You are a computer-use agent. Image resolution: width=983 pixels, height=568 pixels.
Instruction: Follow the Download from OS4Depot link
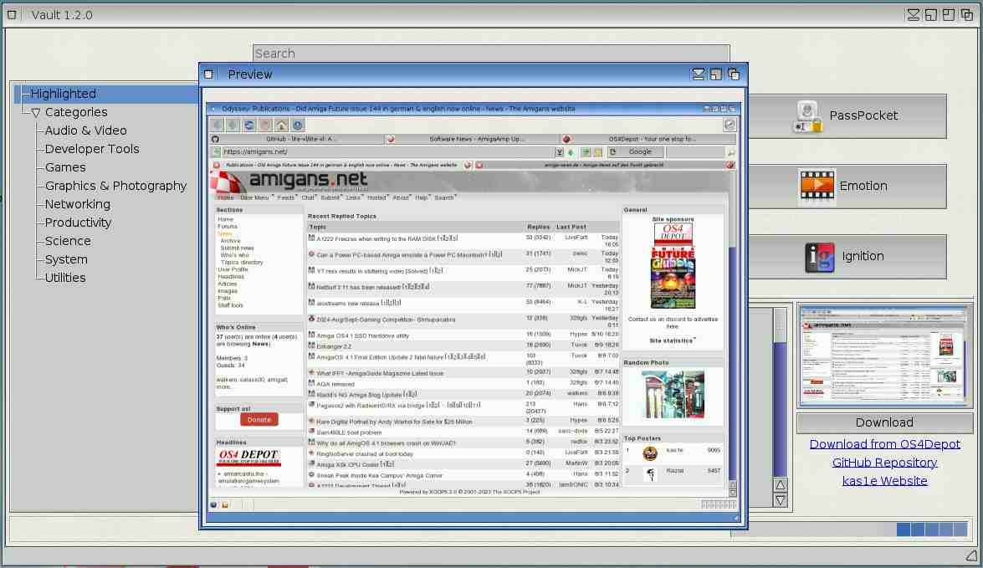pyautogui.click(x=884, y=444)
